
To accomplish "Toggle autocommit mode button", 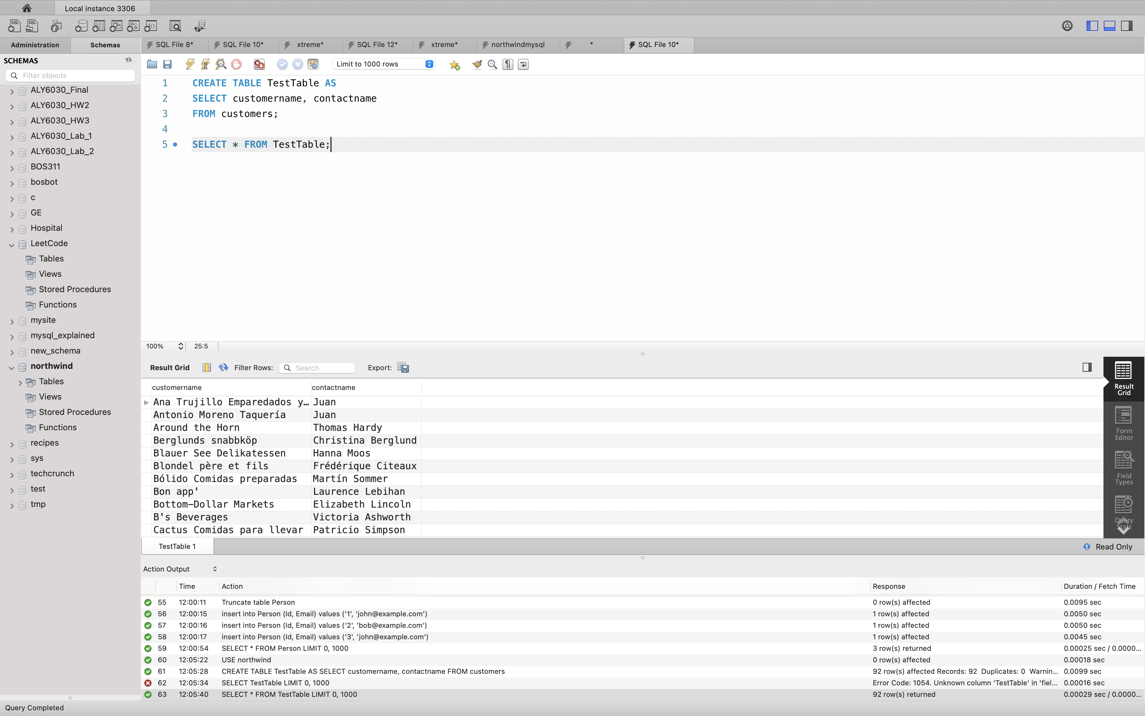I will 313,64.
